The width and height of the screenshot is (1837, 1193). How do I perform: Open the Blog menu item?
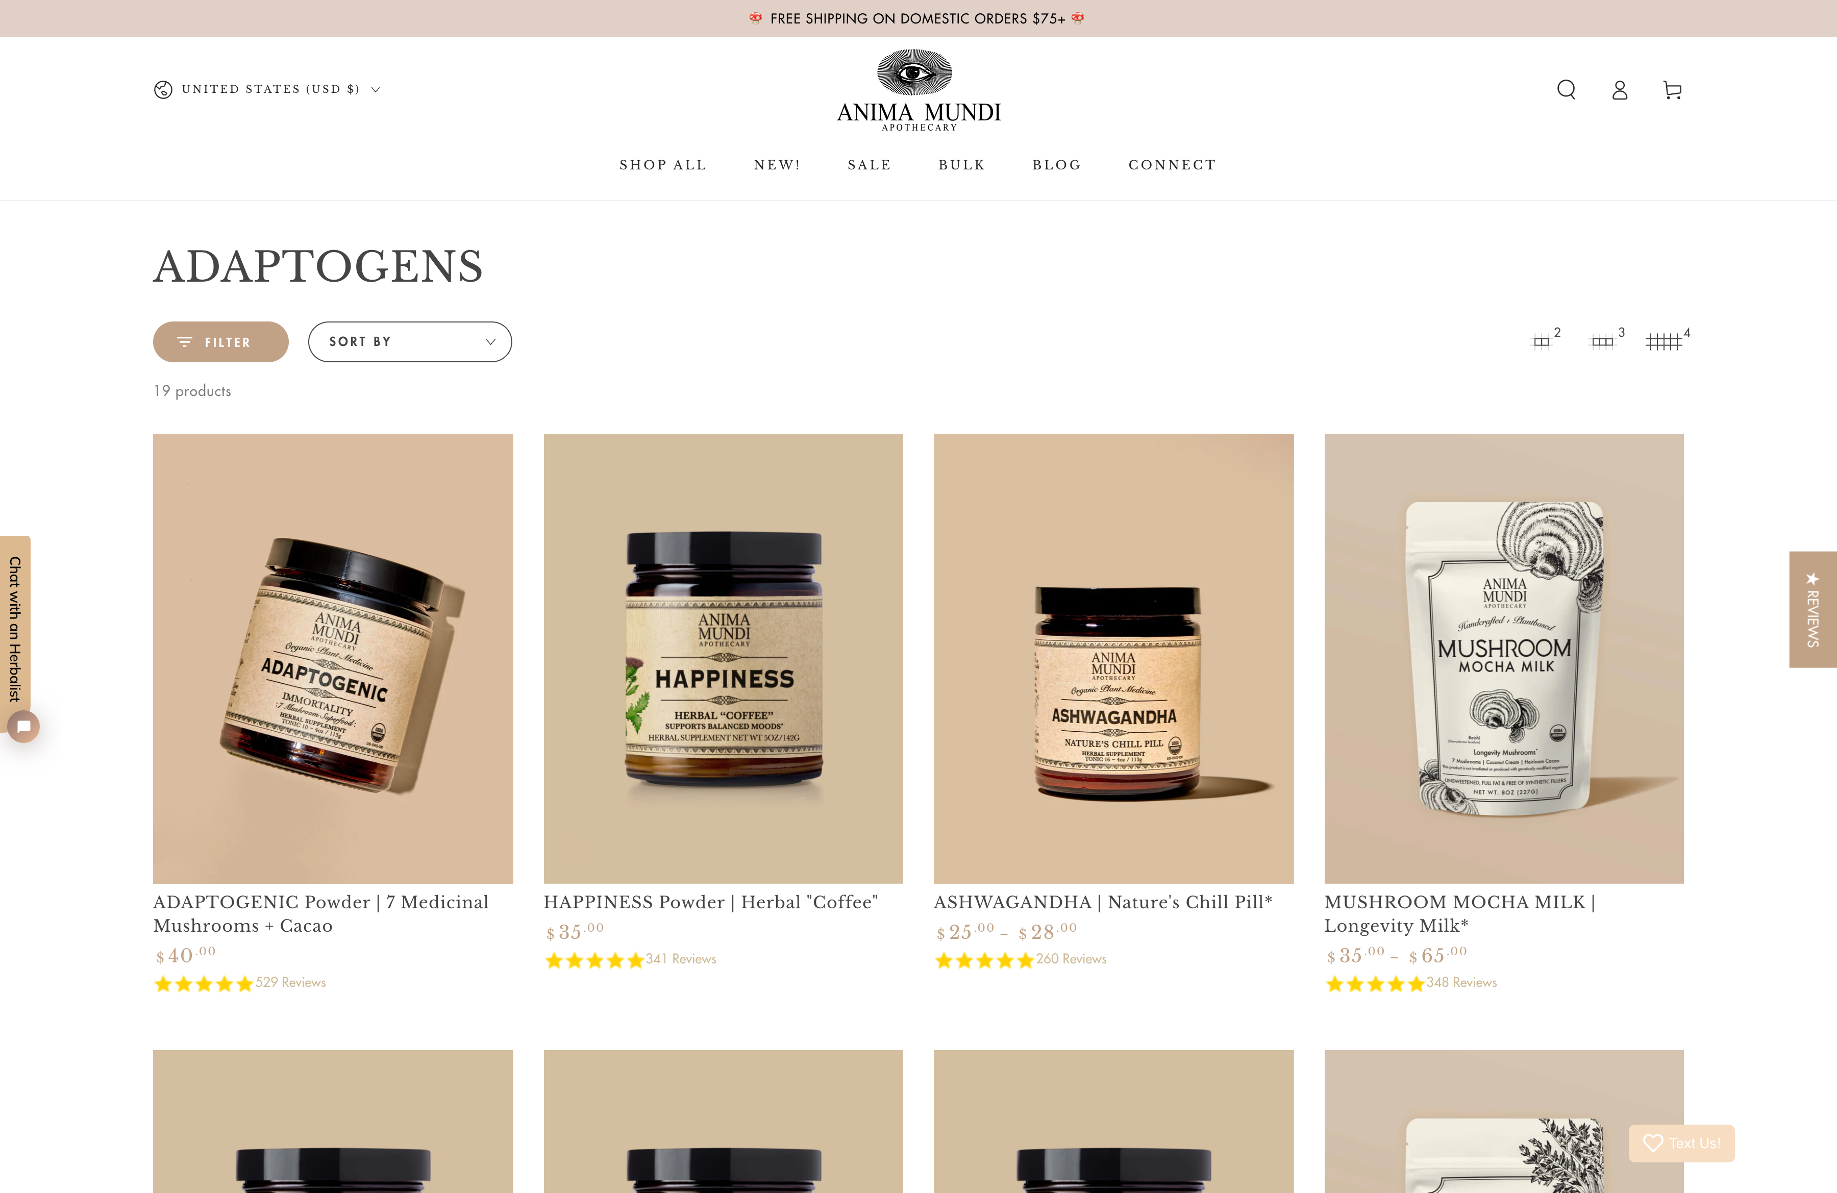(x=1057, y=164)
